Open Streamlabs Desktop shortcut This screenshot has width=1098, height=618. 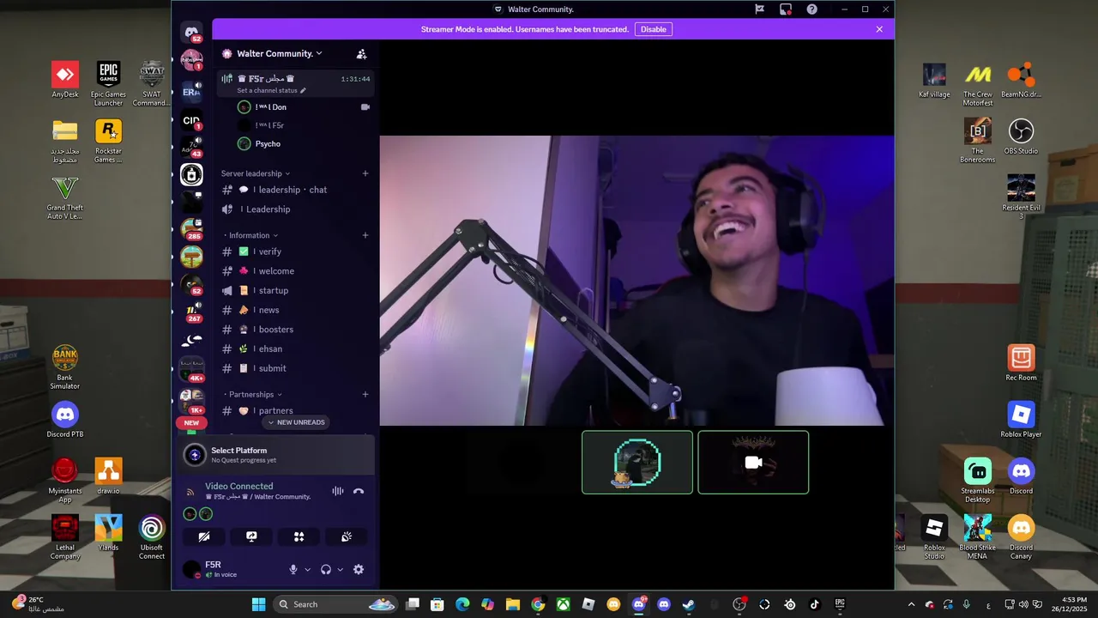coord(977,481)
